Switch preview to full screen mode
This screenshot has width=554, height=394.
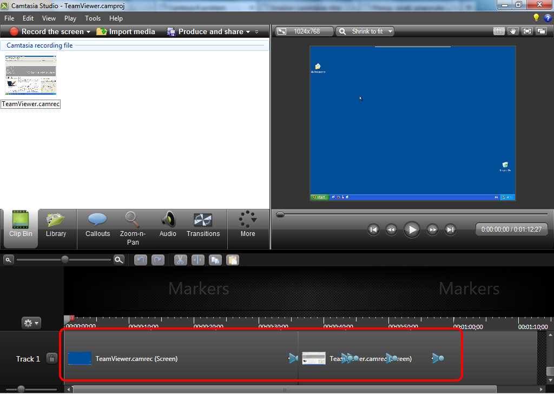[x=527, y=31]
